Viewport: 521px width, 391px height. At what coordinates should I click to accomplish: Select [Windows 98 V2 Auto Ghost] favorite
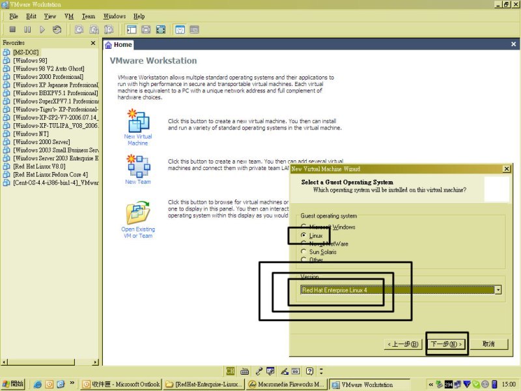point(48,68)
